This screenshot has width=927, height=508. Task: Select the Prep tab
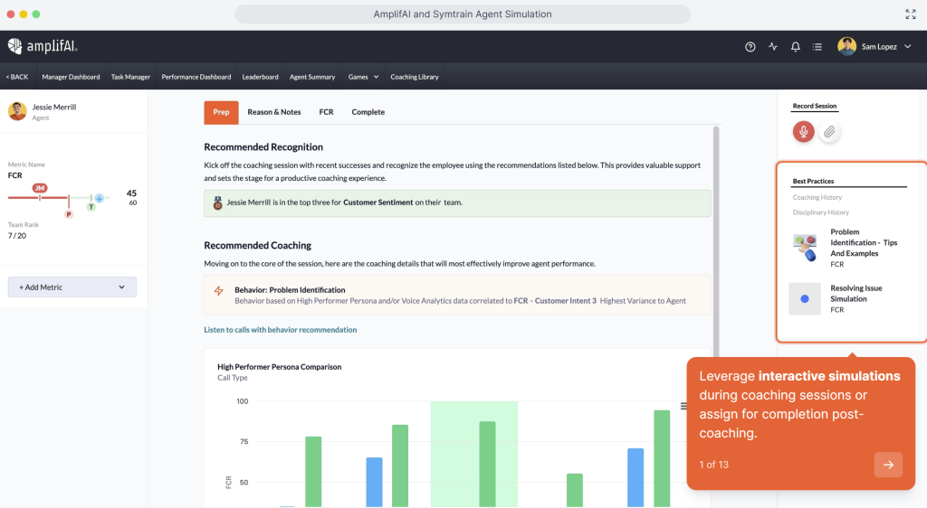pos(221,112)
